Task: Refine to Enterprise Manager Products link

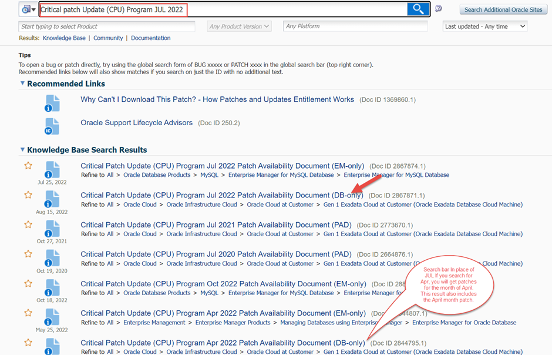Action: 233,323
